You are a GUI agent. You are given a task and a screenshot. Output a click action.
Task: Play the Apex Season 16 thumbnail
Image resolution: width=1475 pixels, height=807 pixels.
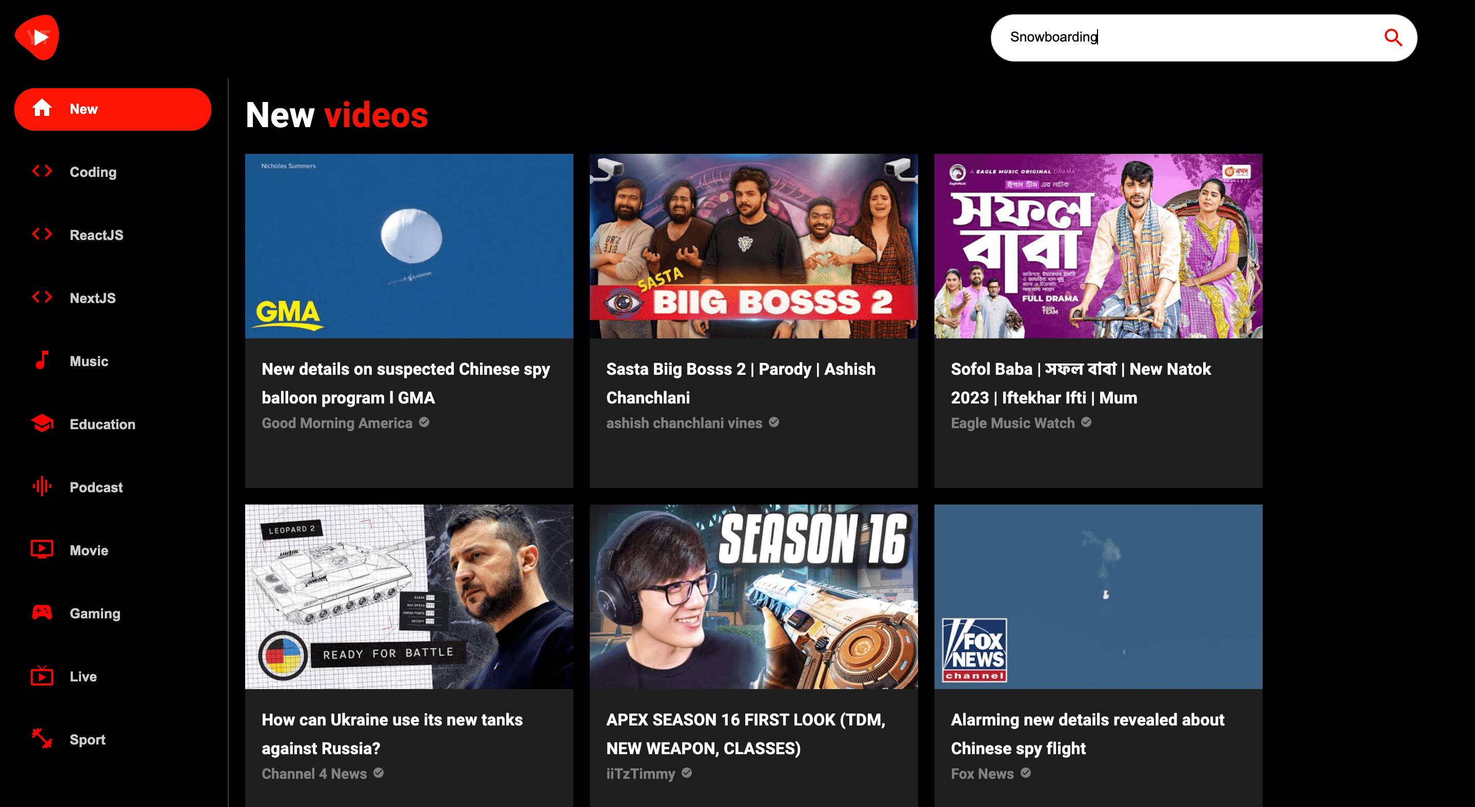point(753,596)
